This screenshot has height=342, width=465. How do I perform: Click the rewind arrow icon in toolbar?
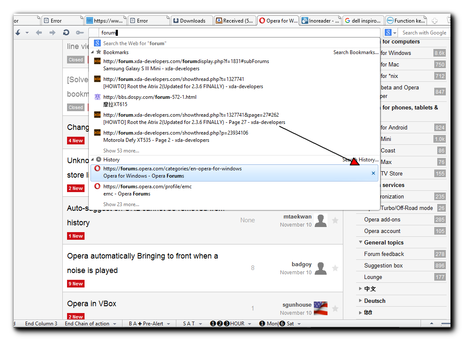coord(18,32)
